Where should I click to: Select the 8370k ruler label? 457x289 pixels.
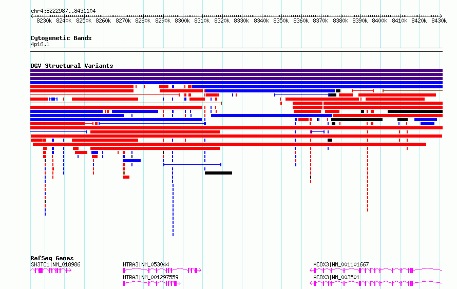(x=320, y=21)
